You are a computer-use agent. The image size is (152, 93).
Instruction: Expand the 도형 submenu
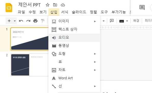pyautogui.click(x=74, y=54)
